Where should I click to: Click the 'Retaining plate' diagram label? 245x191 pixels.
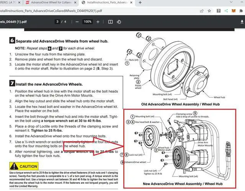(x=134, y=77)
